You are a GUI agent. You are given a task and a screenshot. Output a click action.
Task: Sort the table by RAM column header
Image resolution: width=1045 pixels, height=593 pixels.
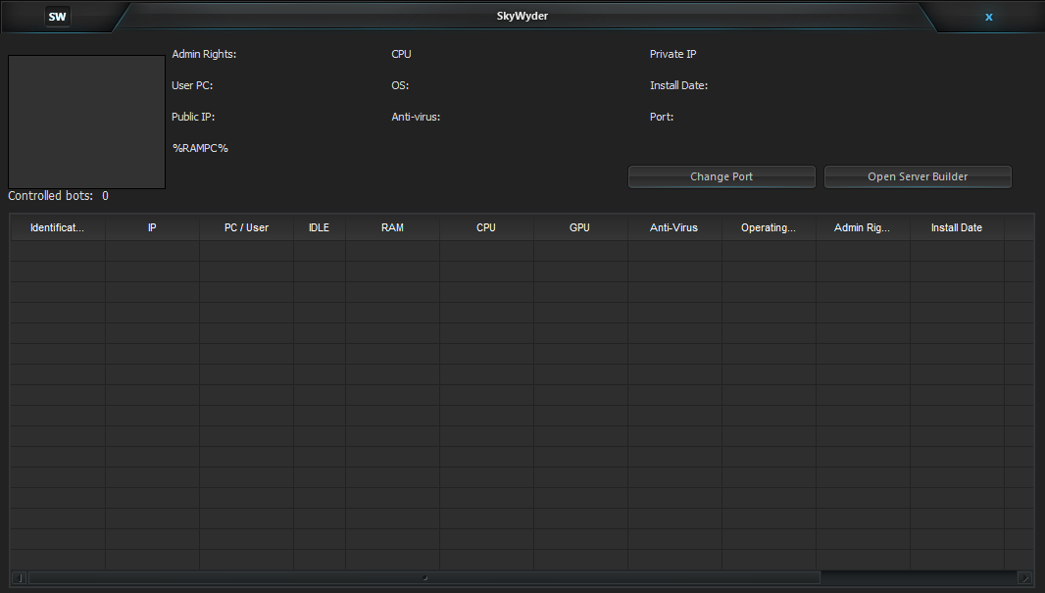point(392,227)
